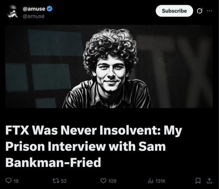Click the Subscribe button
The image size is (219, 189).
pos(174,11)
